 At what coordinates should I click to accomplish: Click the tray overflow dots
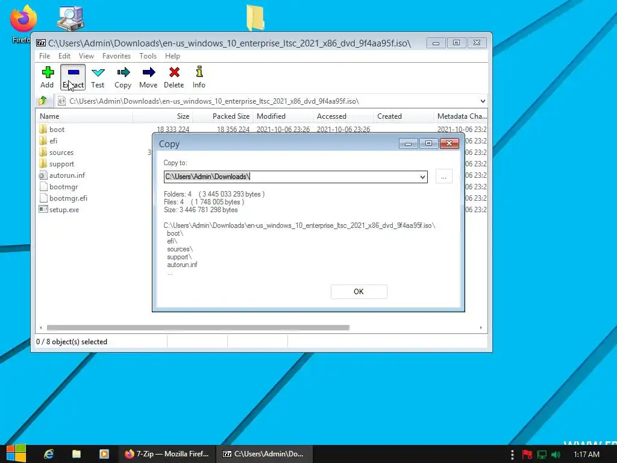click(512, 455)
